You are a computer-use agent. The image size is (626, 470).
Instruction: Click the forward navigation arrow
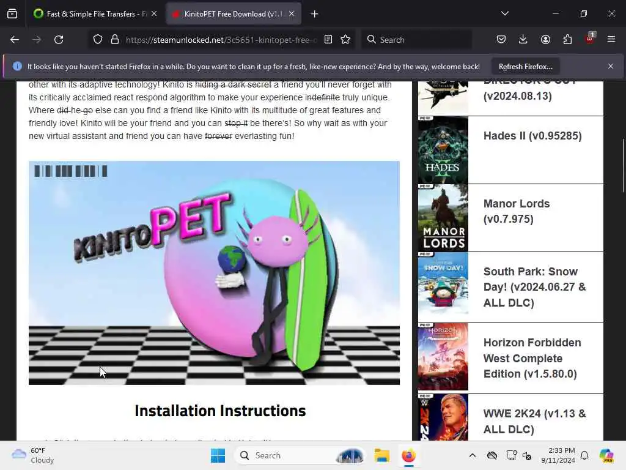click(36, 40)
